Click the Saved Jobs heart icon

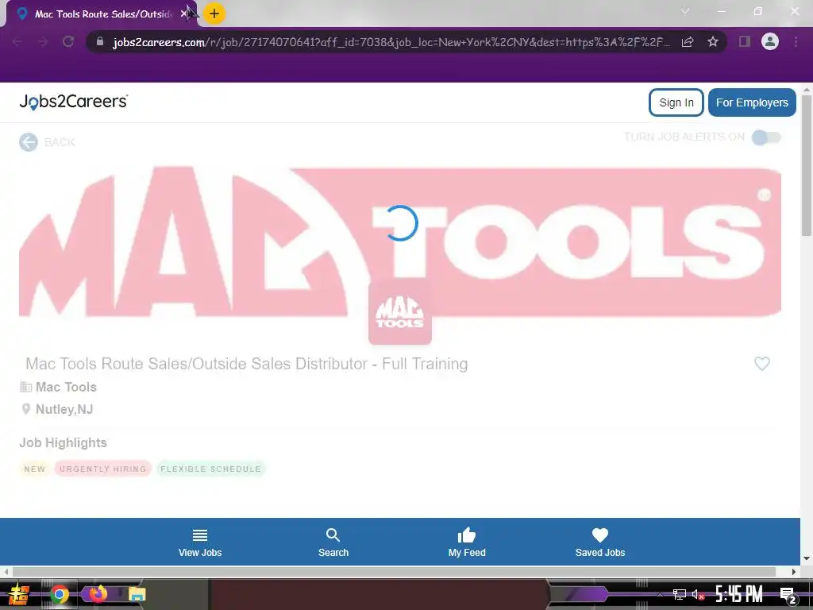(x=600, y=535)
